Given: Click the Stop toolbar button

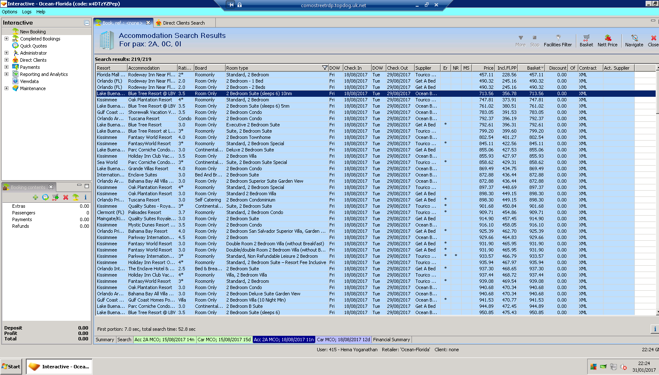Looking at the screenshot, I should pos(535,41).
